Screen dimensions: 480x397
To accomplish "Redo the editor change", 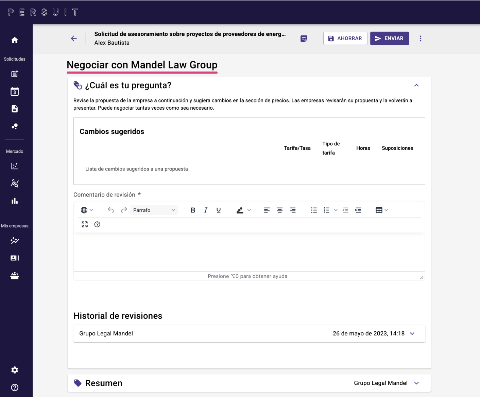I will coord(124,210).
